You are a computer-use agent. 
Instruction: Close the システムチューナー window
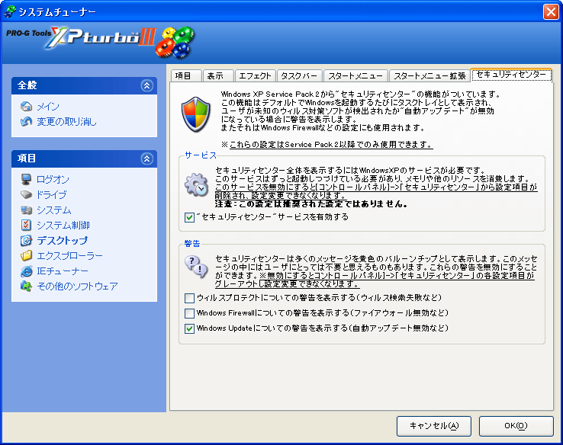coord(551,12)
